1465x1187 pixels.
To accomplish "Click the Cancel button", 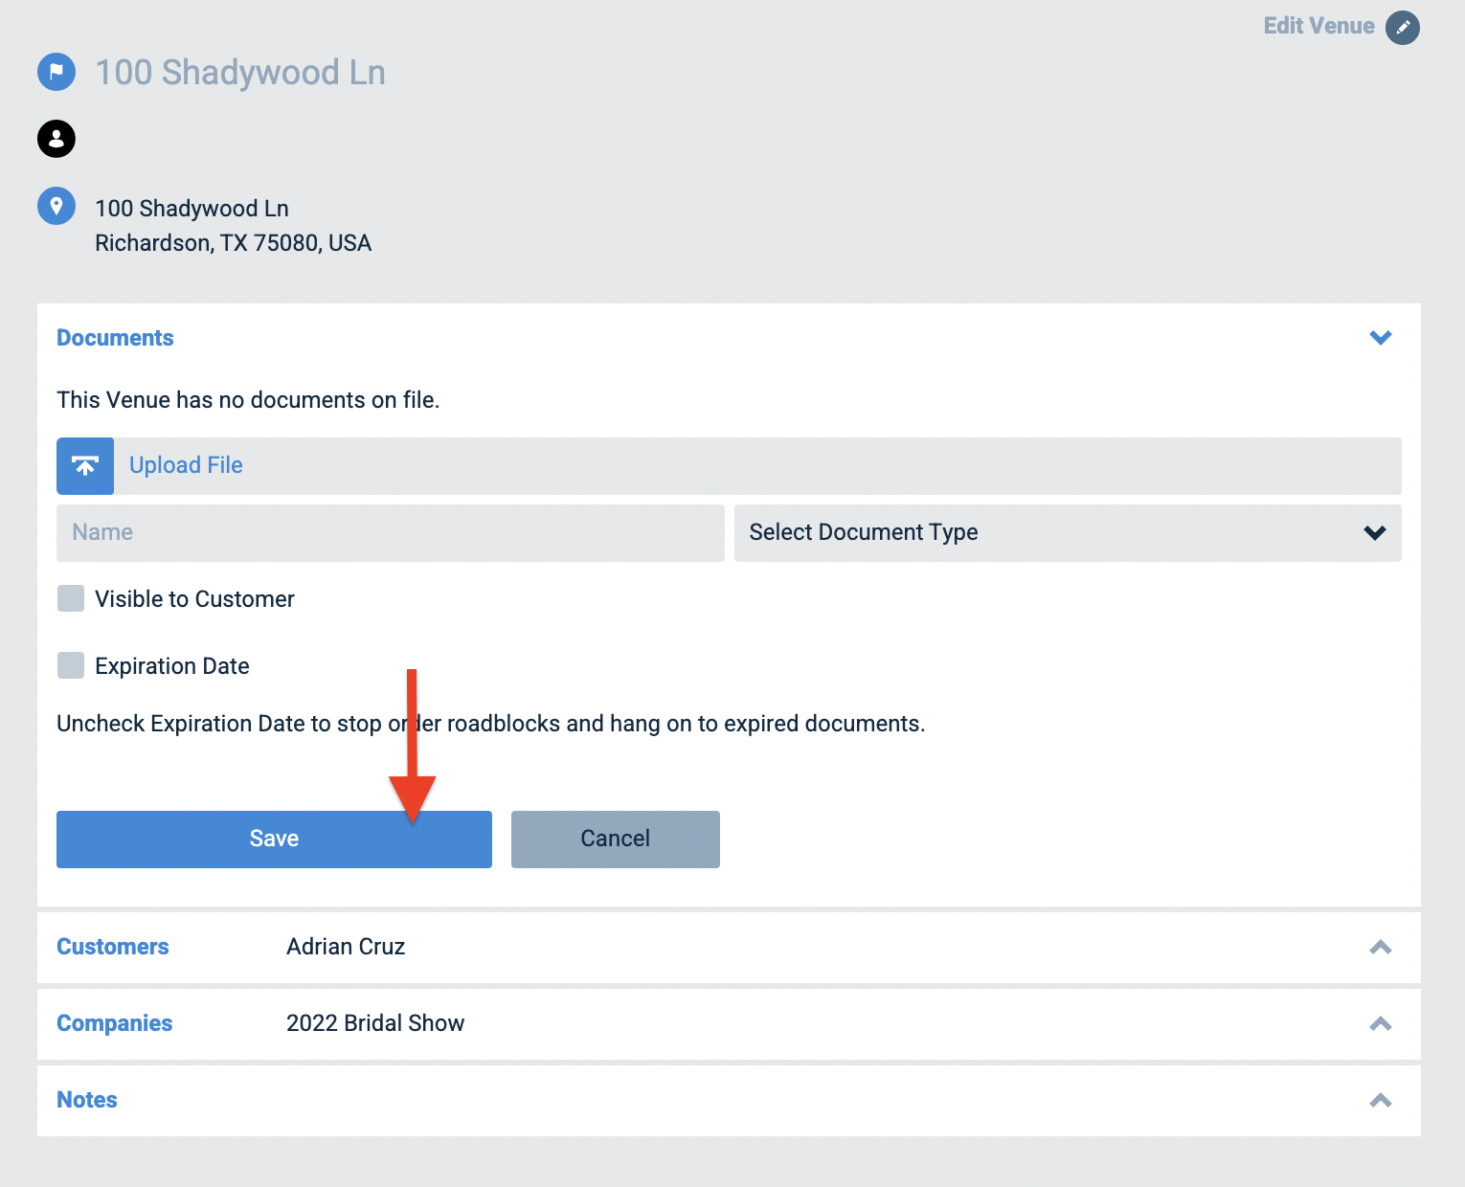I will 616,840.
